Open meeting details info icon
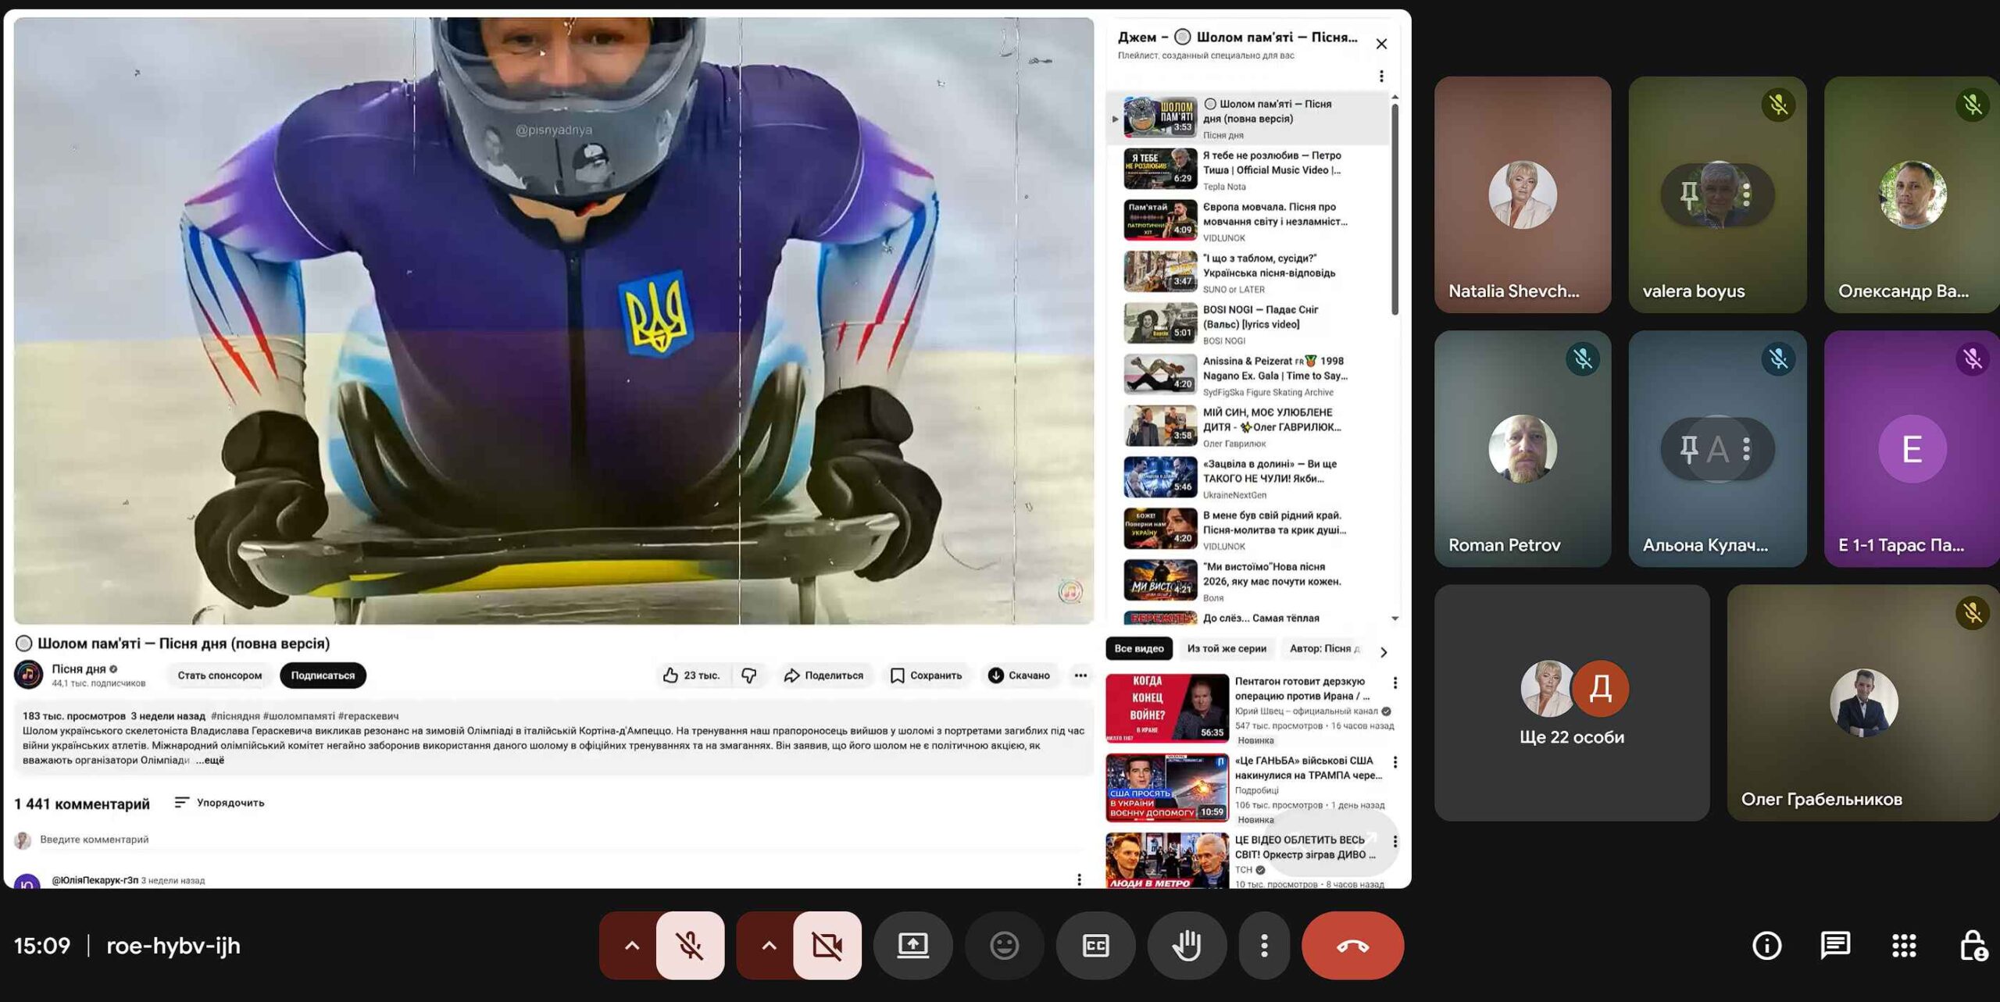This screenshot has height=1002, width=2000. click(1766, 946)
